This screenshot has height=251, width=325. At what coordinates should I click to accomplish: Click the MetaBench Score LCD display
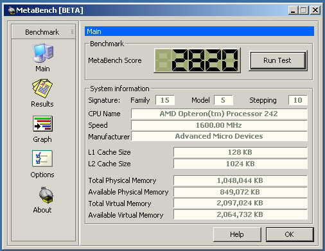(197, 60)
